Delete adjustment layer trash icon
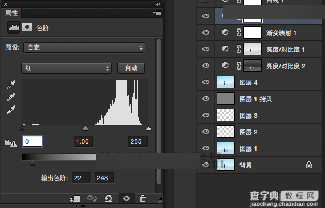Screen dimensions: 325x208 [x=143, y=198]
